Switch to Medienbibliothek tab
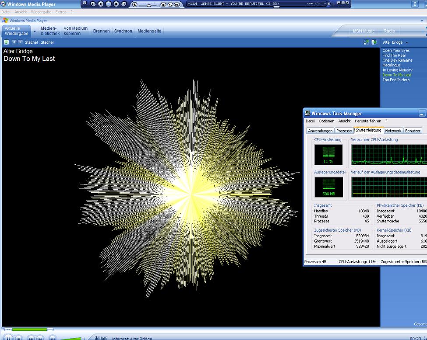427x340 pixels. click(x=50, y=31)
